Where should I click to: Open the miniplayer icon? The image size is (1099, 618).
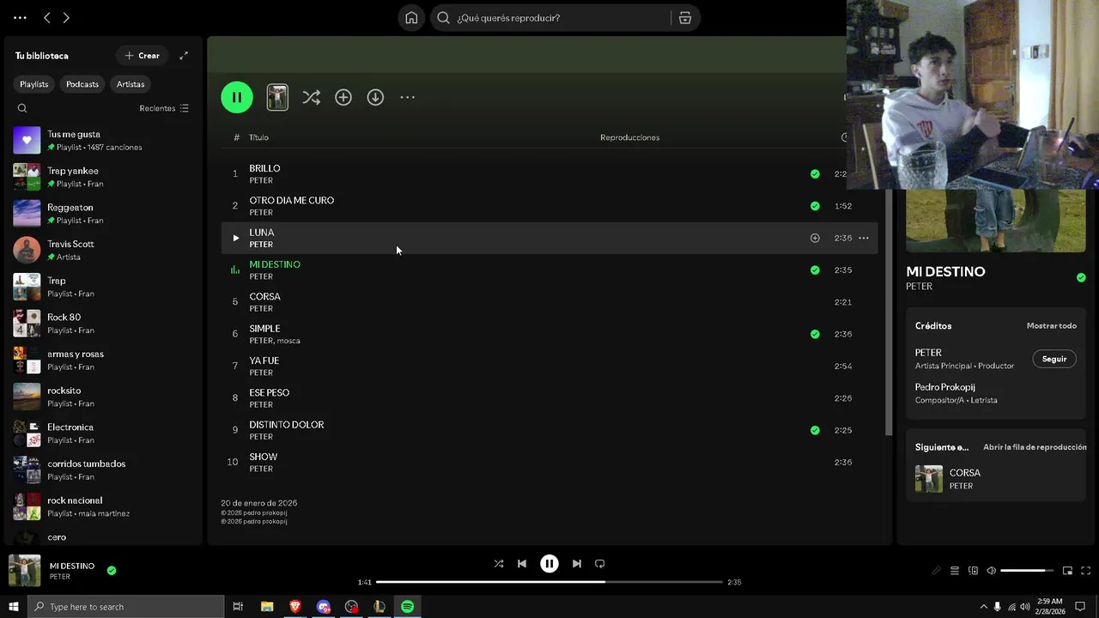pyautogui.click(x=1067, y=571)
